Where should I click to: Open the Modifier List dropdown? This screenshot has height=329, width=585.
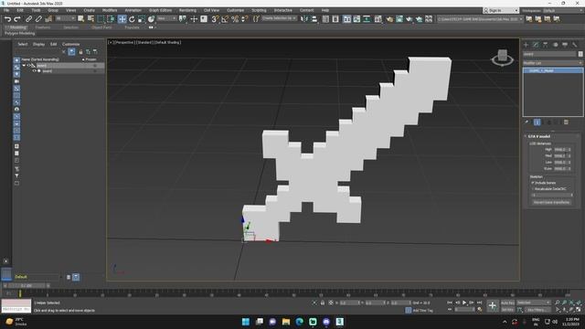552,63
